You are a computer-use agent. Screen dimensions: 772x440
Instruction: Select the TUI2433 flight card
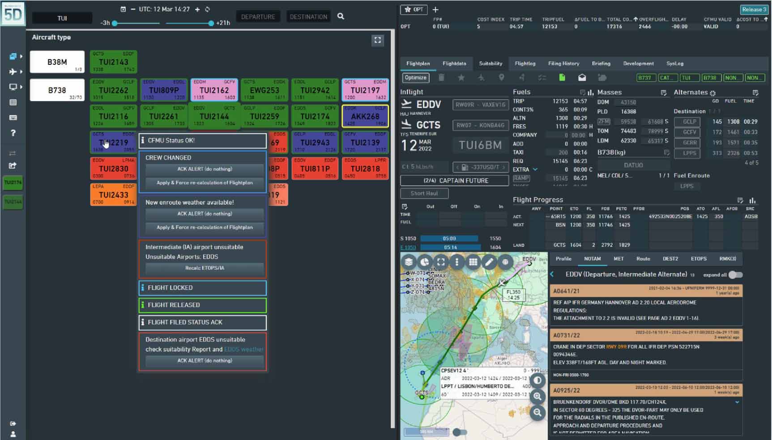click(x=113, y=195)
